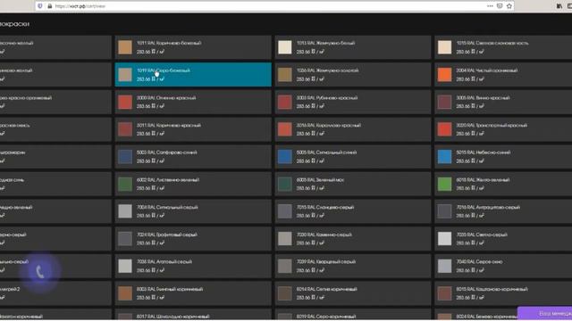This screenshot has width=572, height=321.
Task: Select the 5003 RAL sapphire blue swatch
Action: pos(125,157)
